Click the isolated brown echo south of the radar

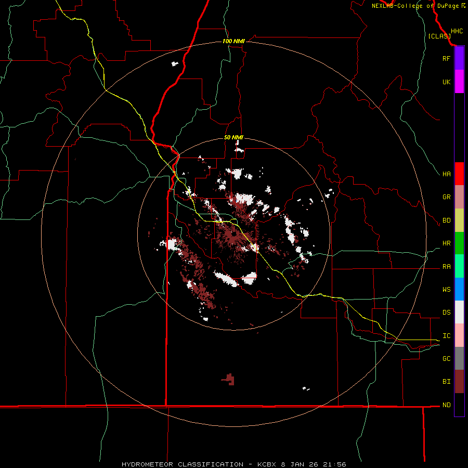click(229, 380)
